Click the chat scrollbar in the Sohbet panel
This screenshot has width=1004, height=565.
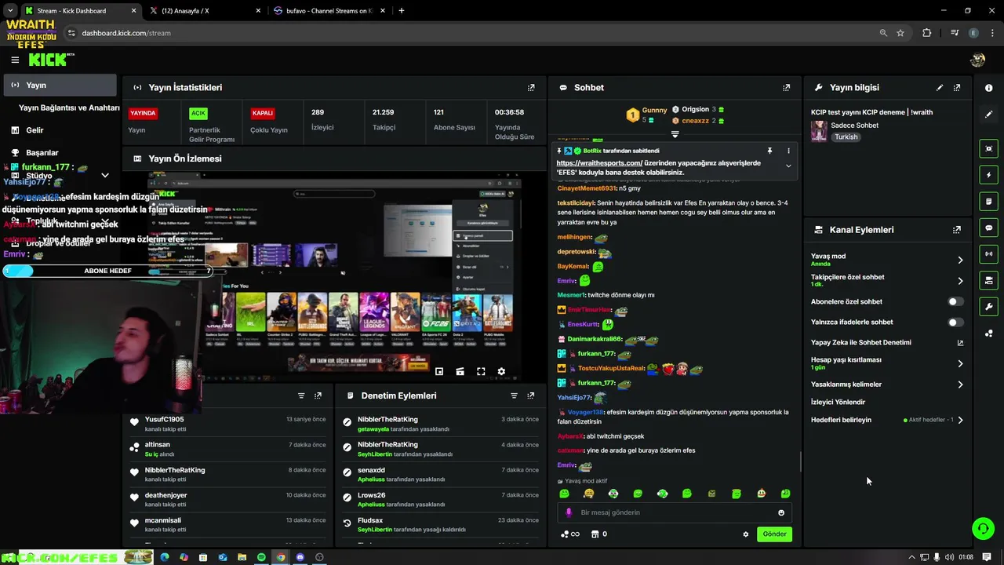(800, 462)
